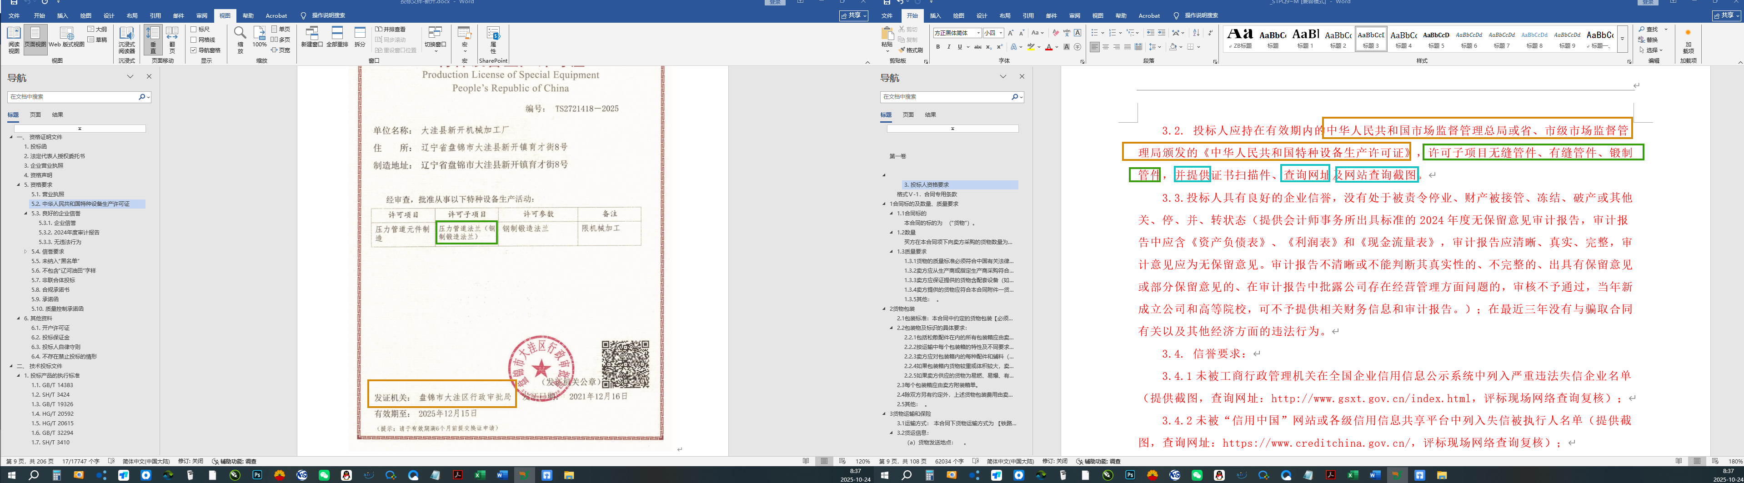Open the 页面 tab in left navigation pane
Image resolution: width=1744 pixels, height=483 pixels.
point(35,115)
